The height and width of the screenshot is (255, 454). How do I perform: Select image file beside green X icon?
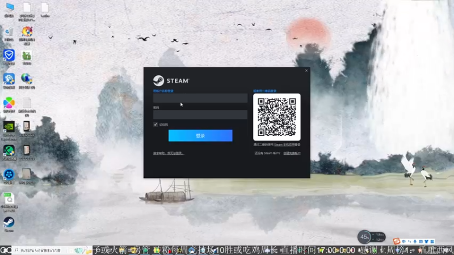(x=27, y=152)
